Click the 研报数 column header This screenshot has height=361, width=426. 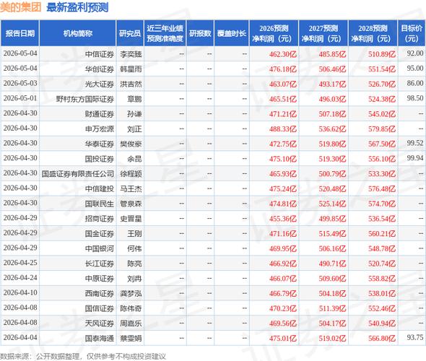pyautogui.click(x=200, y=33)
